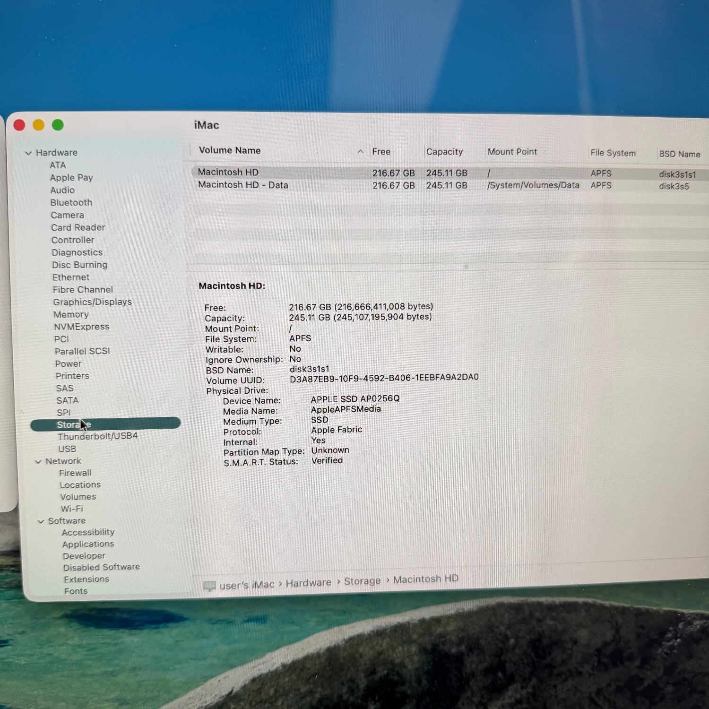Image resolution: width=709 pixels, height=709 pixels.
Task: Sort volumes by the Free column header
Action: (x=381, y=152)
